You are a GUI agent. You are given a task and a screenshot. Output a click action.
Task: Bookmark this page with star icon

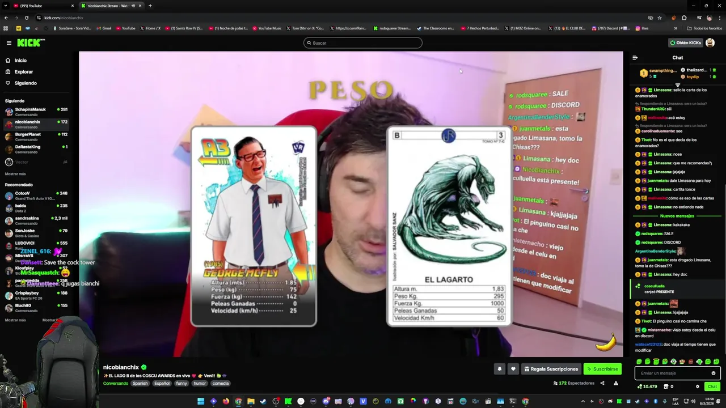[659, 18]
